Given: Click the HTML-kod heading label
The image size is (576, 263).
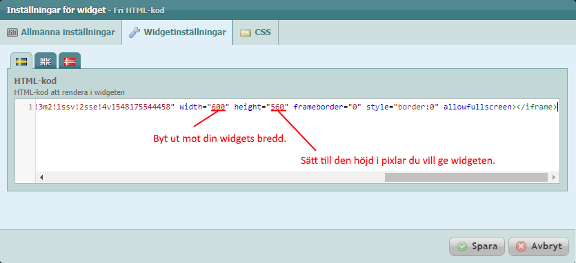Looking at the screenshot, I should [x=35, y=81].
